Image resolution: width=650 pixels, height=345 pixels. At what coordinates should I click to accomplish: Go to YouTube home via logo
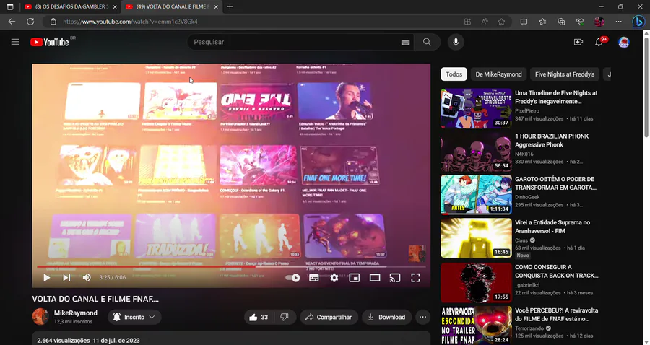pos(50,42)
